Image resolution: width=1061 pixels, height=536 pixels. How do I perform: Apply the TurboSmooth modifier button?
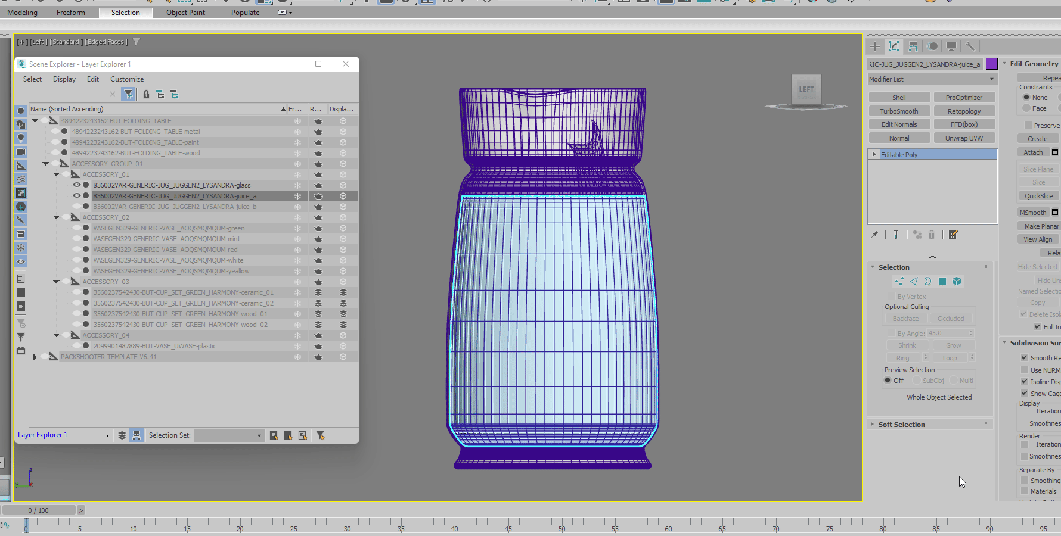point(899,111)
